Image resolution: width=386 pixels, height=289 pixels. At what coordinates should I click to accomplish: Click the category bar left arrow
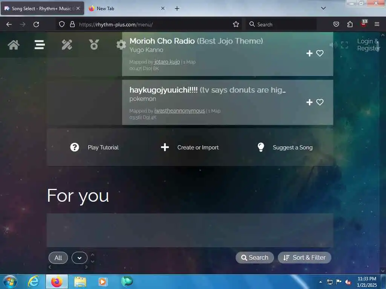tap(50, 267)
